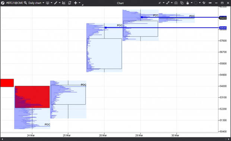Toggle the chart lock icon
This screenshot has height=141, width=231.
point(187,3)
